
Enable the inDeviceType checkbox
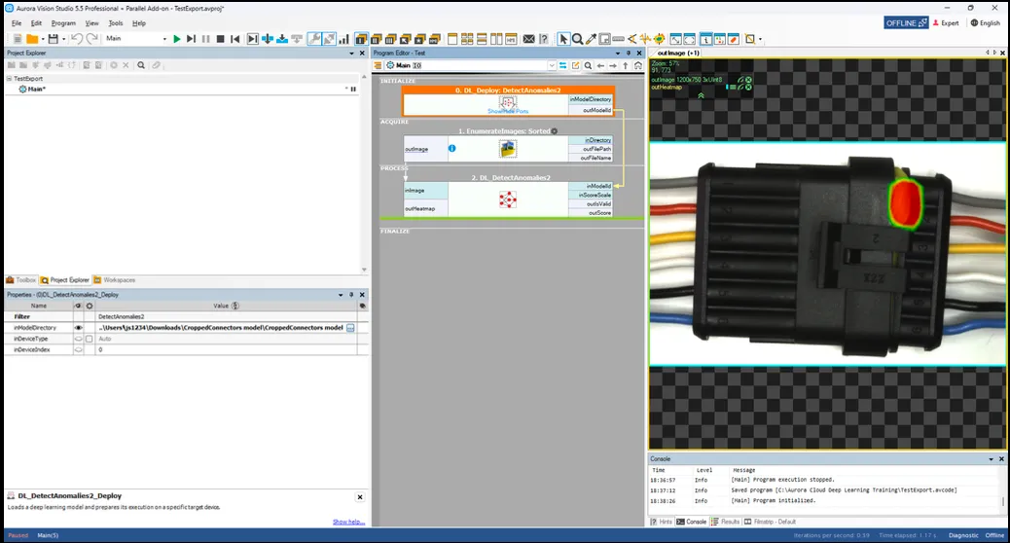point(90,339)
